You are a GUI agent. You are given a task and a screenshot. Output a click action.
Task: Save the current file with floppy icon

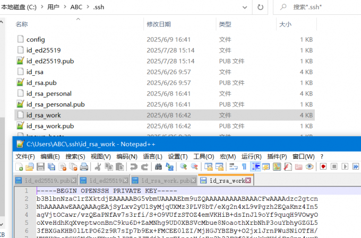pyautogui.click(x=40, y=167)
